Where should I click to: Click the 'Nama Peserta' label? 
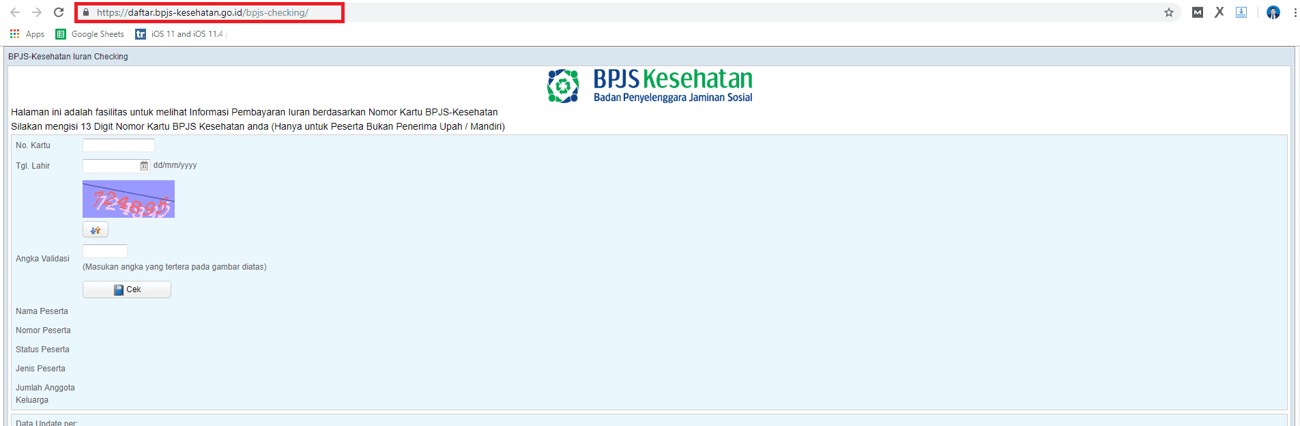click(42, 311)
